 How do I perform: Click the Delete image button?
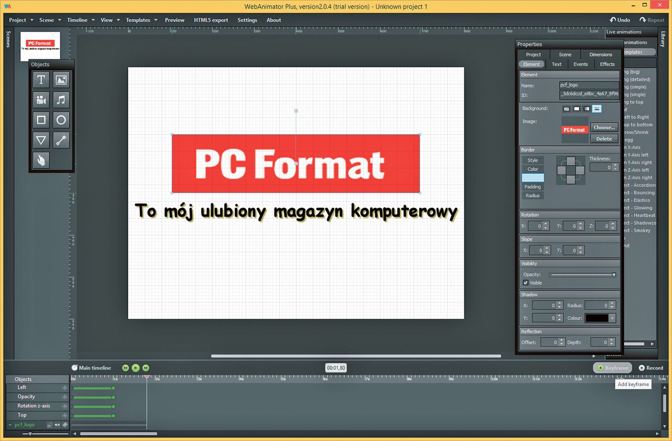point(604,139)
